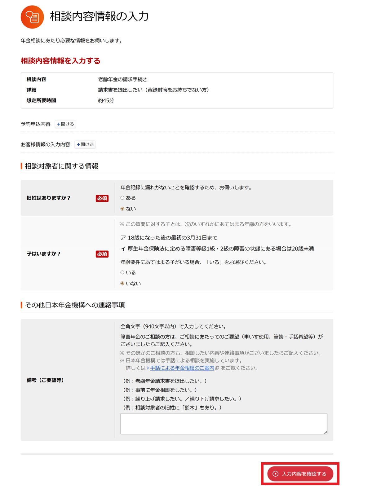Click the その他日本年金機構への連絡事項 section heading
This screenshot has height=486, width=372.
(75, 305)
